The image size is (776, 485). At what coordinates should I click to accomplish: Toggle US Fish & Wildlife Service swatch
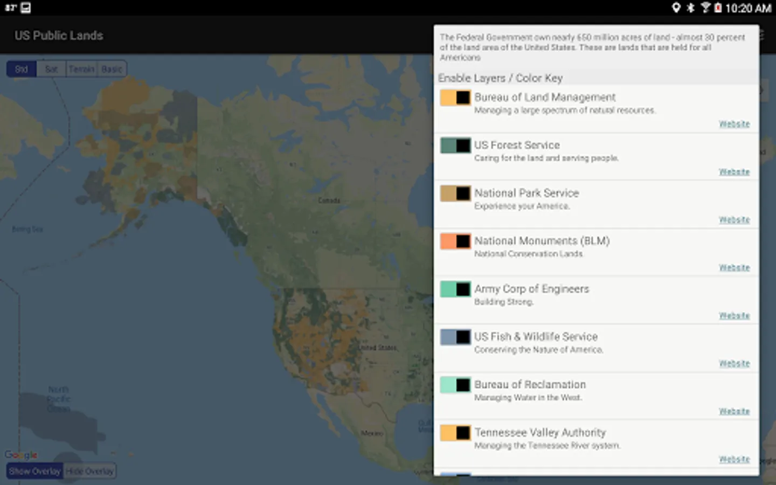[455, 337]
